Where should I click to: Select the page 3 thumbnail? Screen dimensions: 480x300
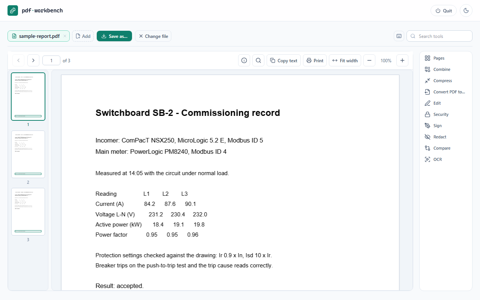coord(28,211)
